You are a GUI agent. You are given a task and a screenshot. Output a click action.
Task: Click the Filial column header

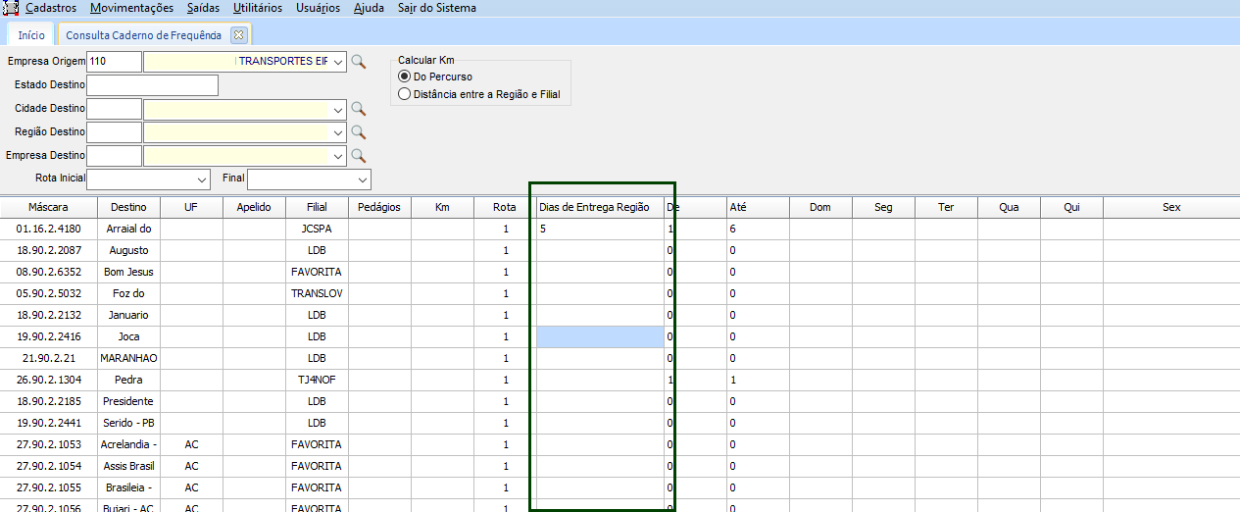click(317, 207)
